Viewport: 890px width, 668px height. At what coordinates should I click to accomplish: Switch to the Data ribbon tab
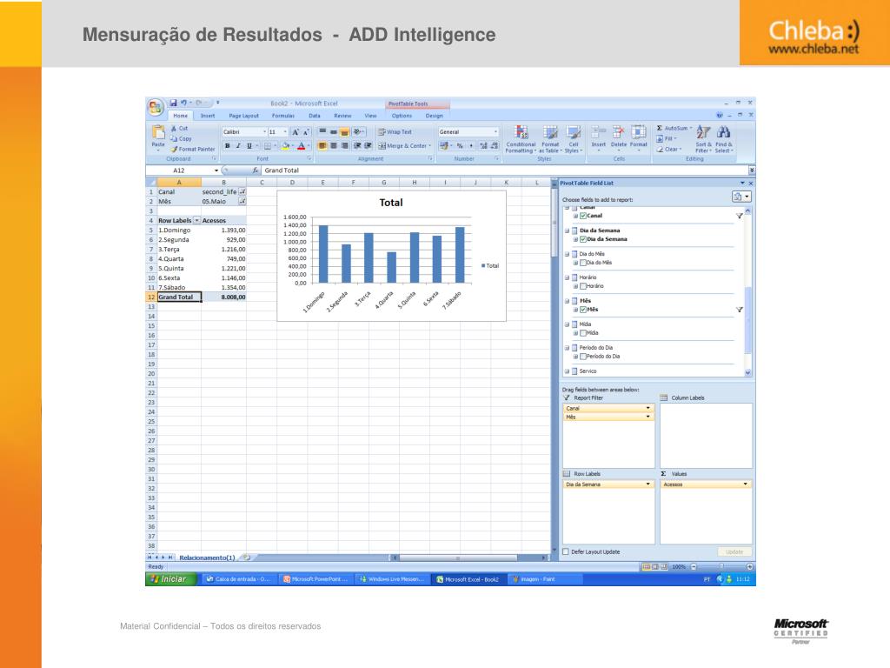point(315,116)
